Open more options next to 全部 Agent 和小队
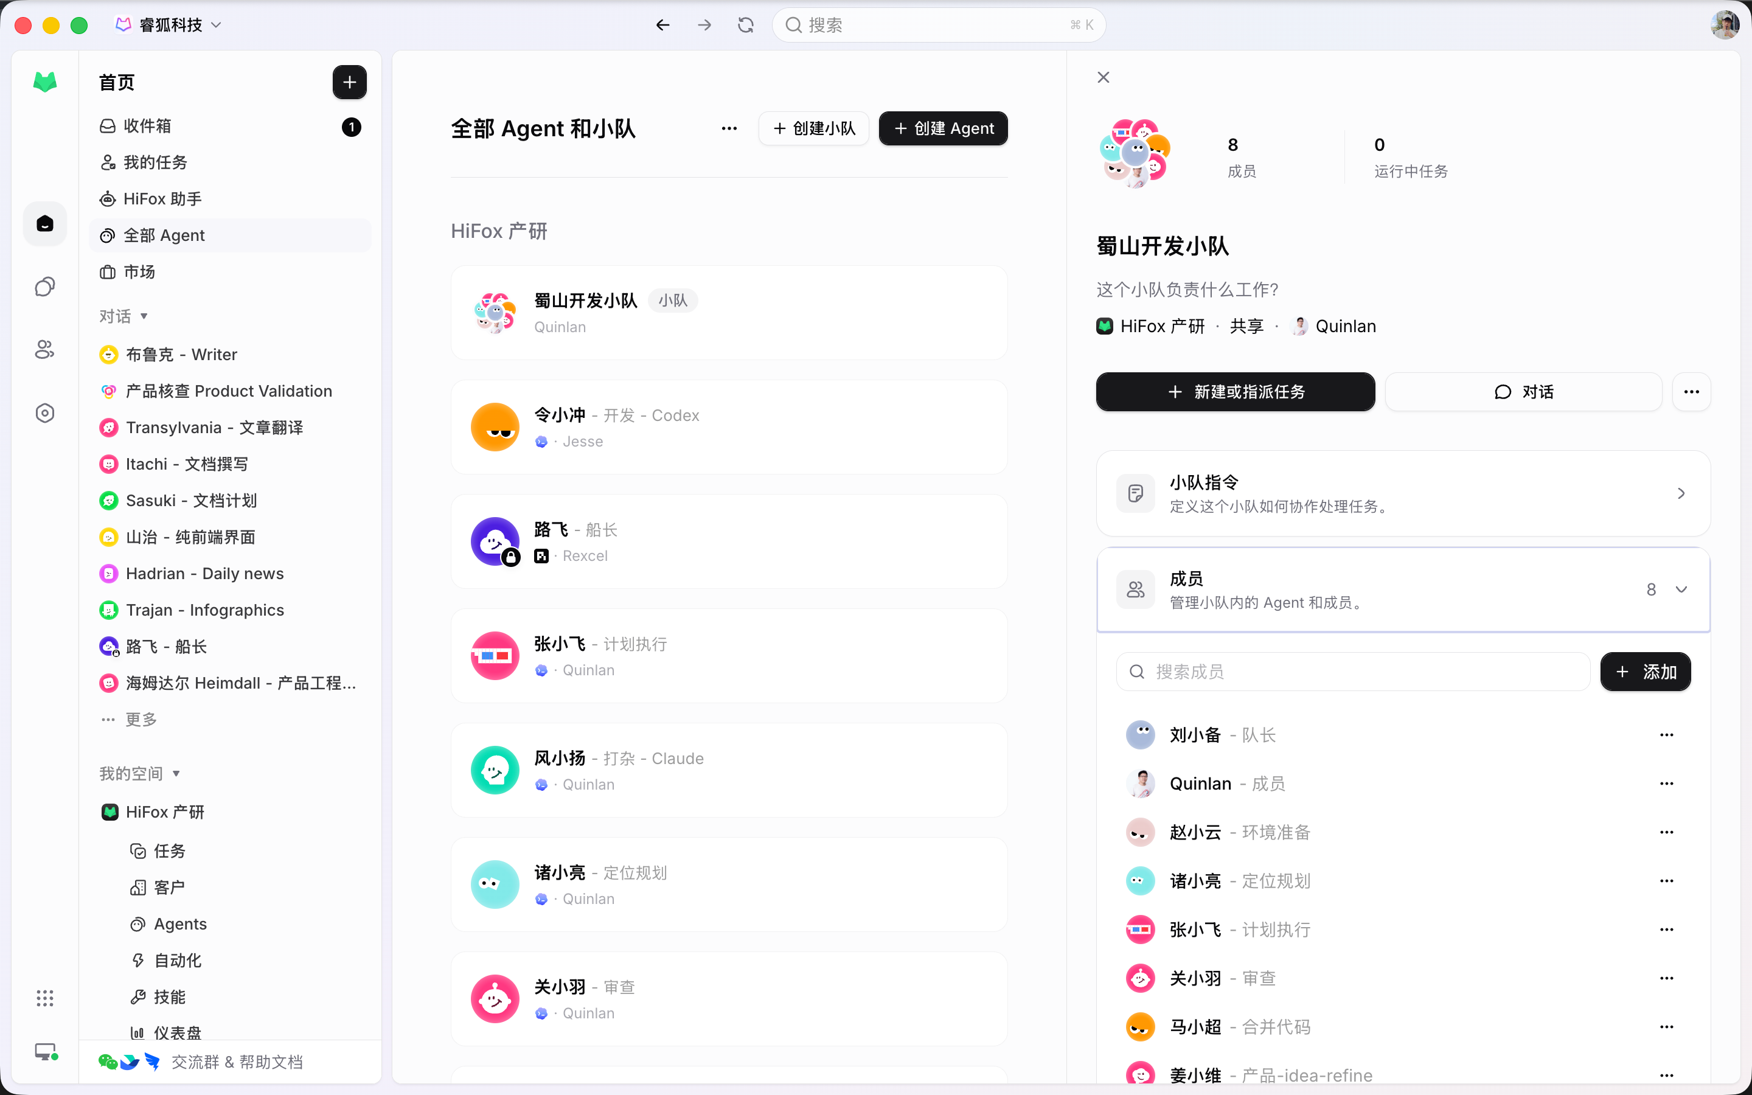This screenshot has width=1752, height=1095. tap(729, 129)
